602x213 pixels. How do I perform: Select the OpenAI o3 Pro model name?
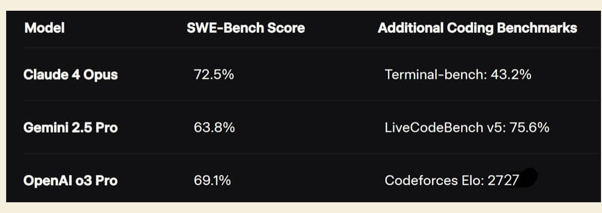[70, 180]
